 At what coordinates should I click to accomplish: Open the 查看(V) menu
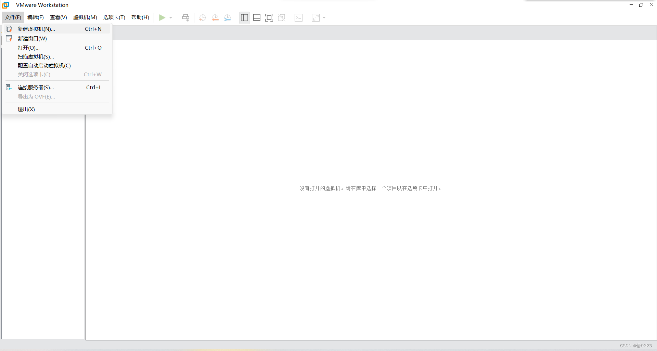coord(59,17)
